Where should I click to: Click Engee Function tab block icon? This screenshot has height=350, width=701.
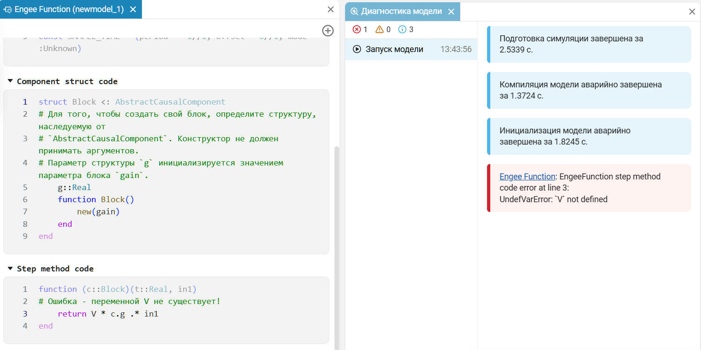(8, 10)
